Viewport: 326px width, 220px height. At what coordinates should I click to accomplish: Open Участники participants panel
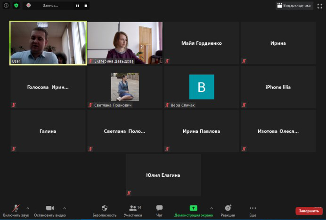[133, 211]
